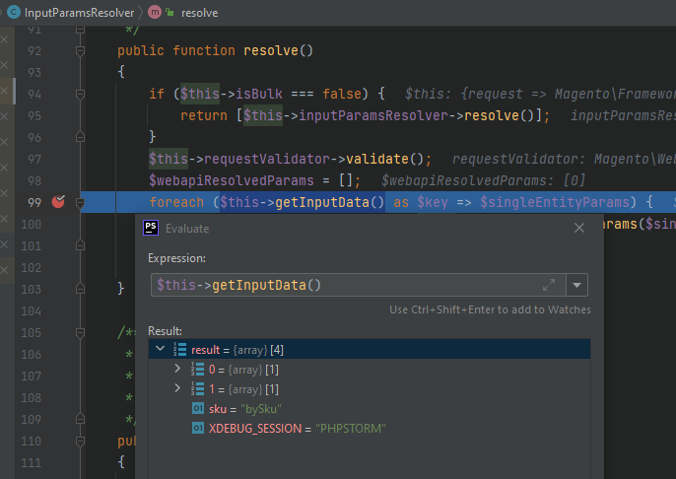Click $webapiResolvedParams variable on line 98

coord(232,180)
